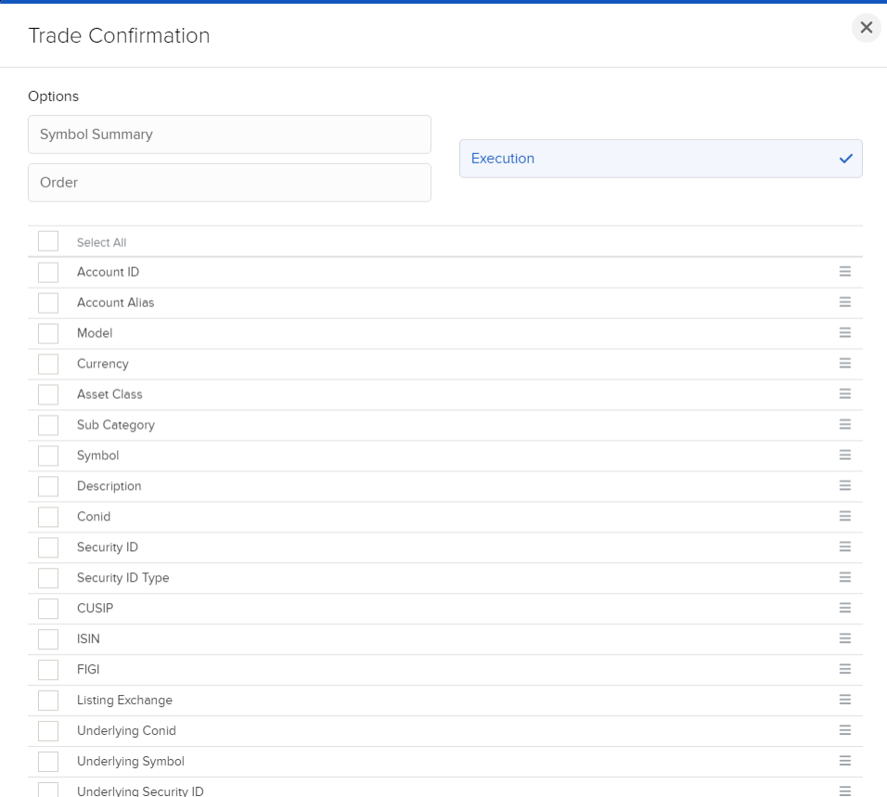Screen dimensions: 887x797
Task: Click the Description field label
Action: point(109,486)
